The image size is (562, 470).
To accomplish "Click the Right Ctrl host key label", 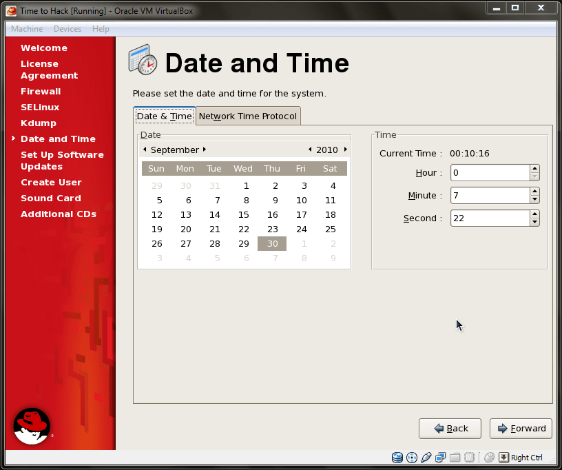I will point(526,458).
